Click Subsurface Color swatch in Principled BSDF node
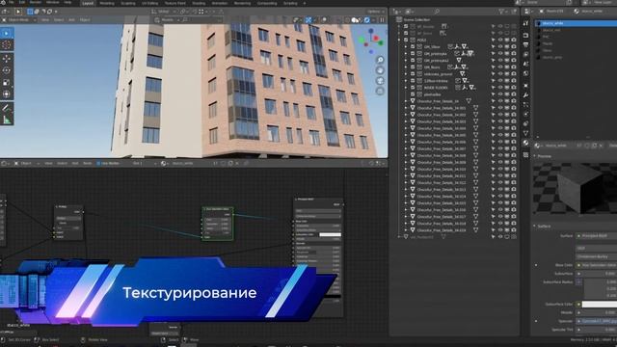The height and width of the screenshot is (347, 617). point(330,234)
